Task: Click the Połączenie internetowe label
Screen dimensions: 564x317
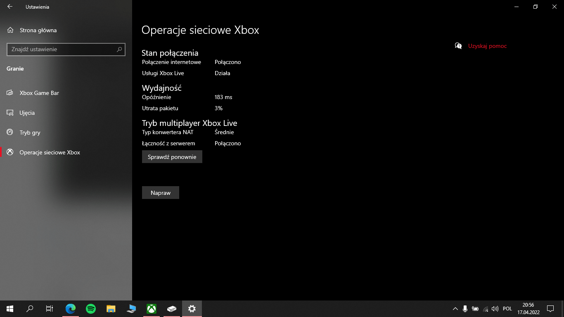Action: (x=171, y=62)
